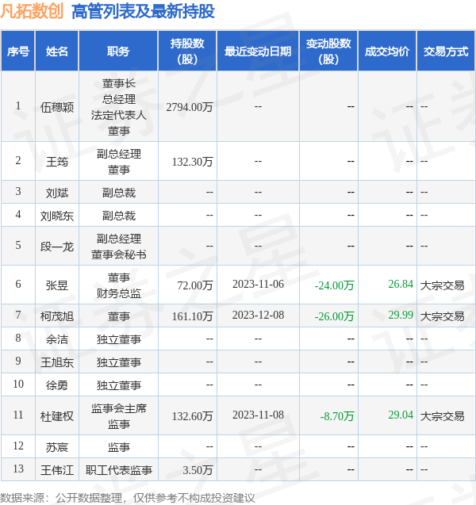Viewport: 476px width, 505px height.
Task: Select the 姓名 column header
Action: click(57, 52)
